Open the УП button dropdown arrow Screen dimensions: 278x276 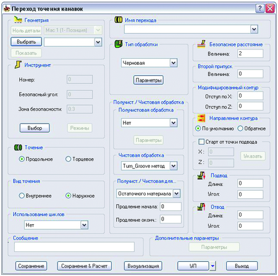pyautogui.click(x=213, y=266)
